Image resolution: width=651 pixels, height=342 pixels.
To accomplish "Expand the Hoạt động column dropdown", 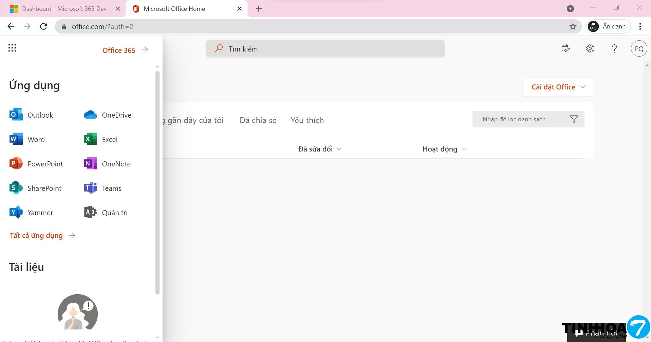I will tap(444, 149).
